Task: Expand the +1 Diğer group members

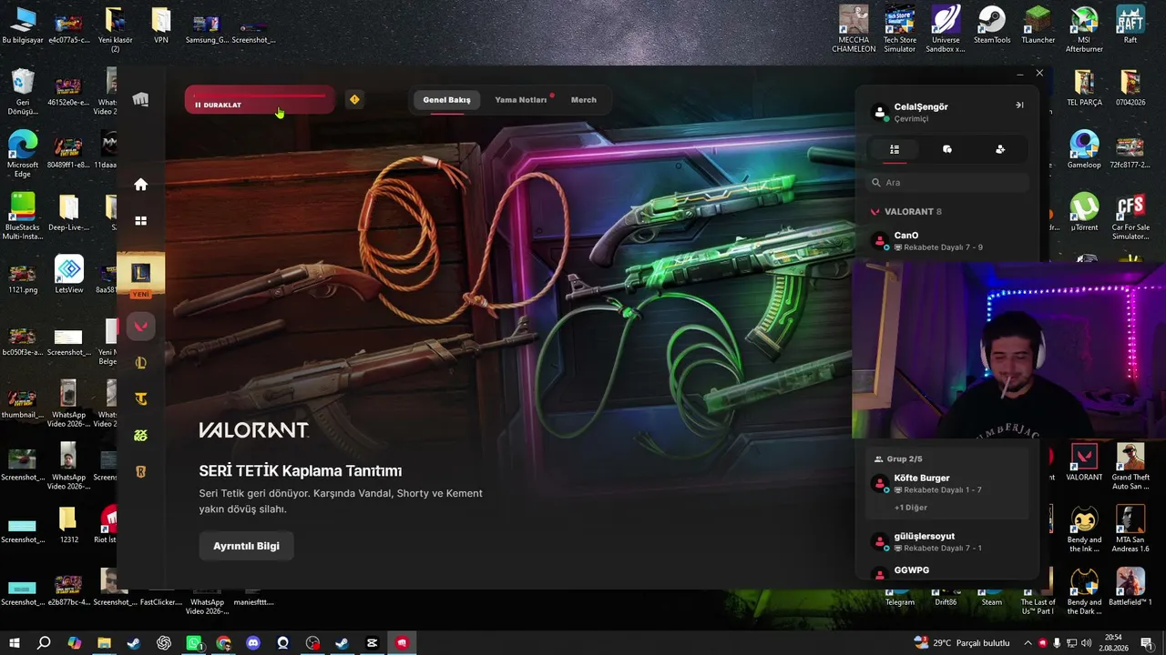Action: [911, 508]
